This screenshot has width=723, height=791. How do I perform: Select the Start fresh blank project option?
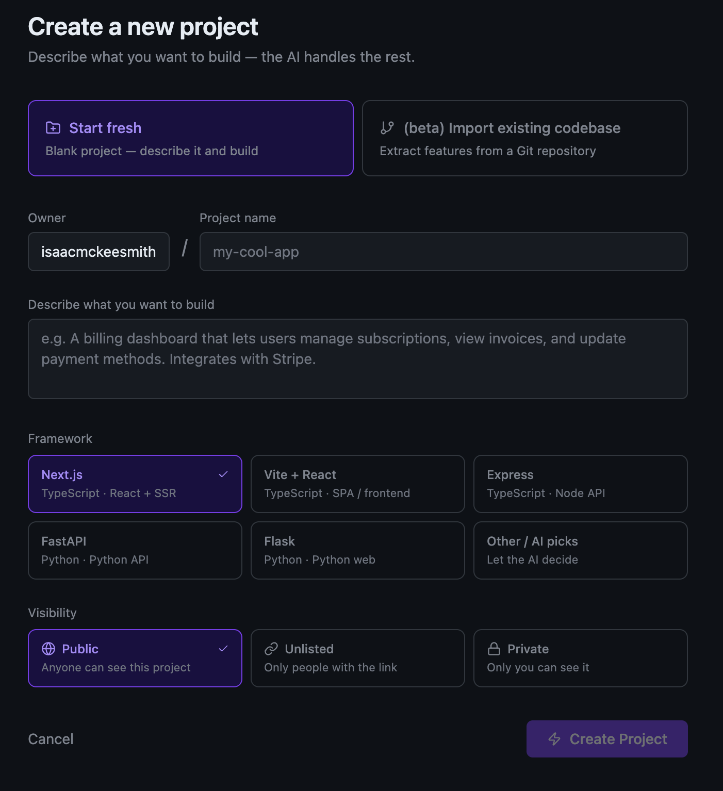point(190,138)
